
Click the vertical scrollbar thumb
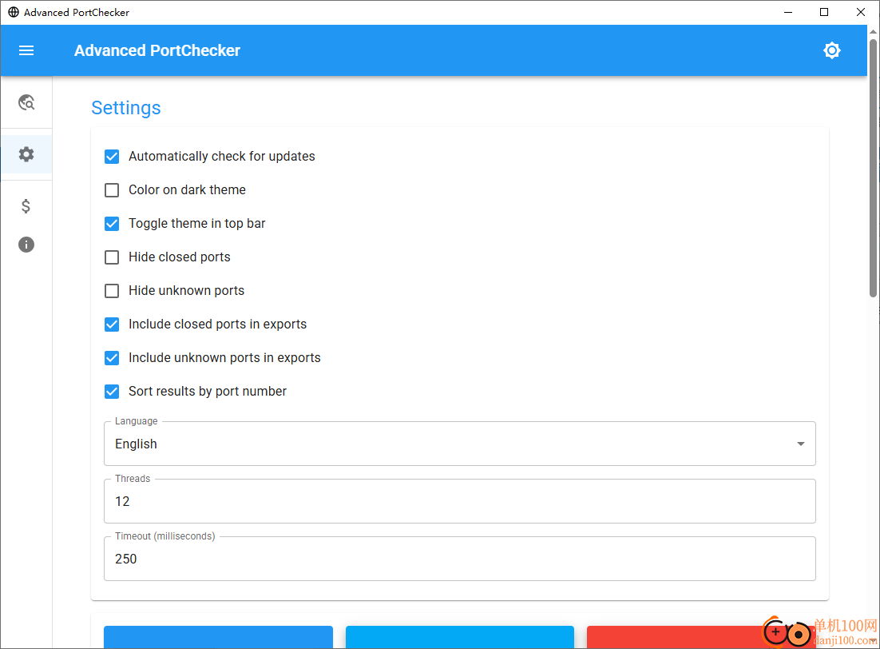click(x=874, y=168)
